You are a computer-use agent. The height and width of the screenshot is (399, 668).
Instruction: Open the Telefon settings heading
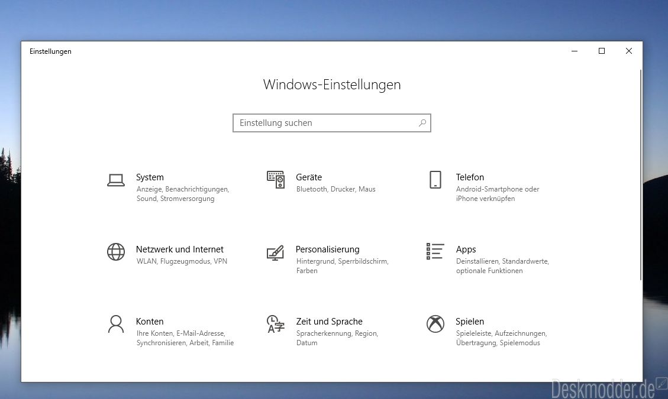(x=470, y=177)
